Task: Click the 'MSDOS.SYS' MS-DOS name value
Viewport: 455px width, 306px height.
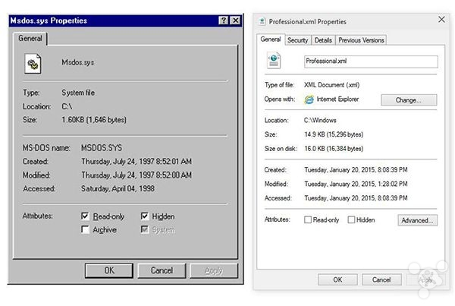Action: tap(102, 147)
